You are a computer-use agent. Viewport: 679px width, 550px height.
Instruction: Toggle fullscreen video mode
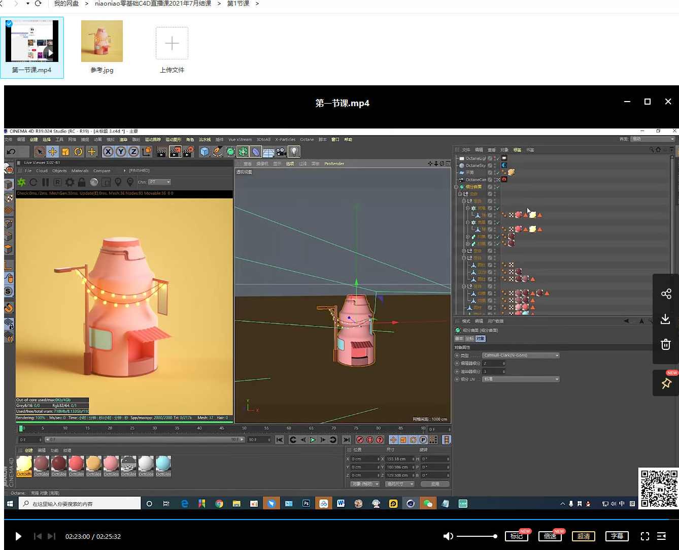[x=644, y=536]
